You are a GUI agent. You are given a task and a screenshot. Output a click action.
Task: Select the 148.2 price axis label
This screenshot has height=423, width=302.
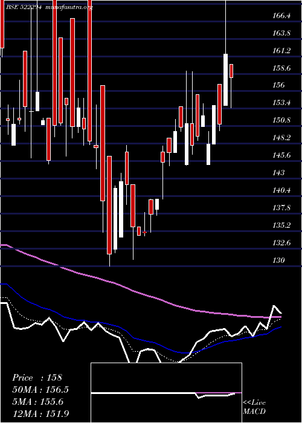[x=281, y=138]
